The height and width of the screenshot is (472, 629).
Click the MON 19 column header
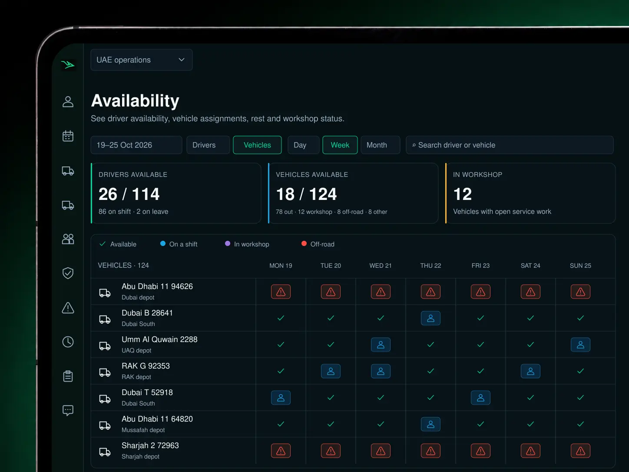(281, 266)
